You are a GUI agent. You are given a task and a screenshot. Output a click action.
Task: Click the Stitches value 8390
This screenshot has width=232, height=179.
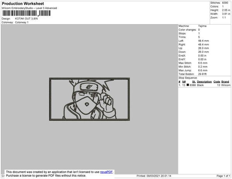click(x=225, y=3)
